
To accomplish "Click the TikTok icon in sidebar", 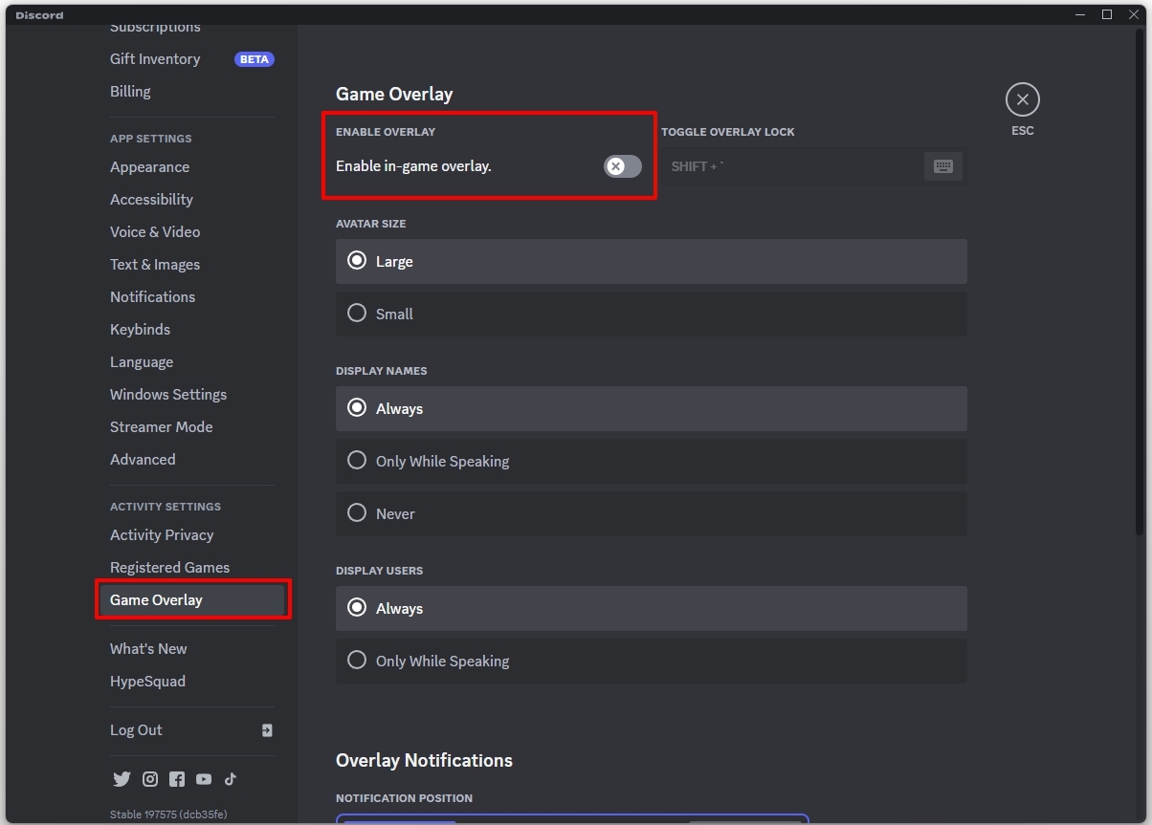I will pos(231,779).
